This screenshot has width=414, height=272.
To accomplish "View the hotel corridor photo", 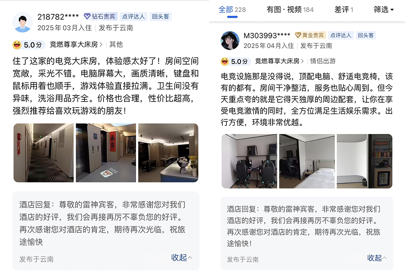I will click(x=43, y=153).
